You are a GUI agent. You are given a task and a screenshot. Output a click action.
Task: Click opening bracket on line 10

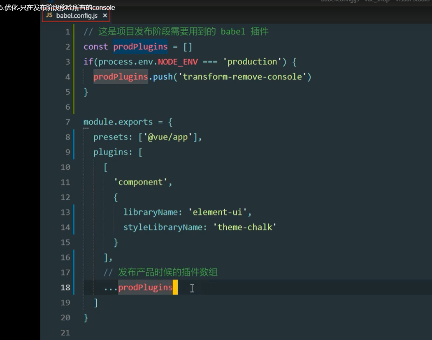coord(105,167)
